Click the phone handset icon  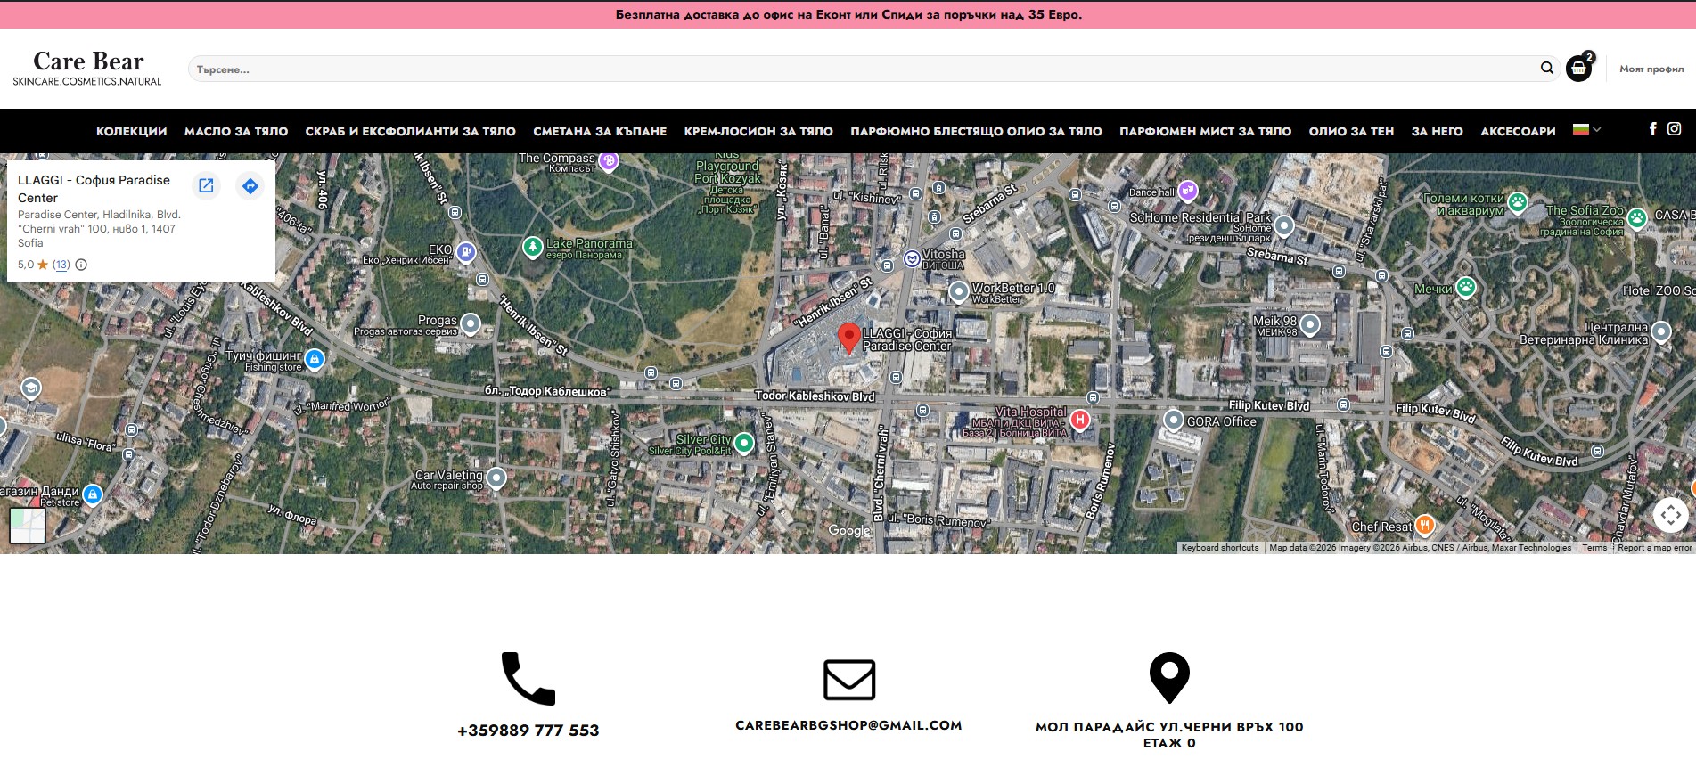click(528, 679)
